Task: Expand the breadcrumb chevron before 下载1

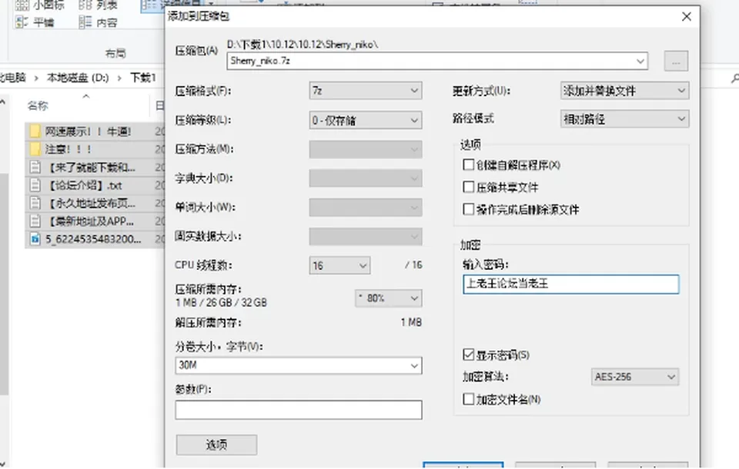Action: point(120,78)
